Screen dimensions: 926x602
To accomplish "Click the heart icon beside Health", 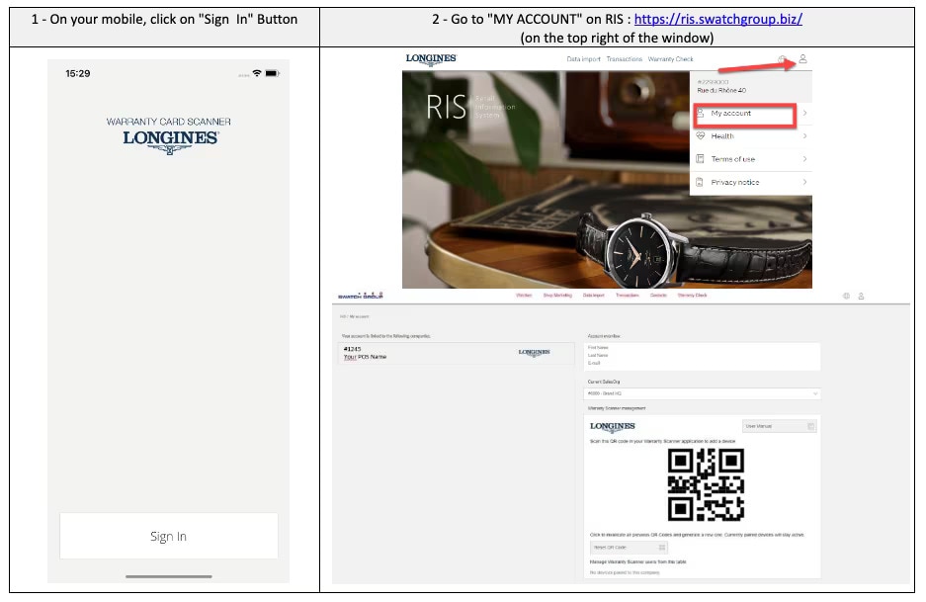I will [x=701, y=135].
